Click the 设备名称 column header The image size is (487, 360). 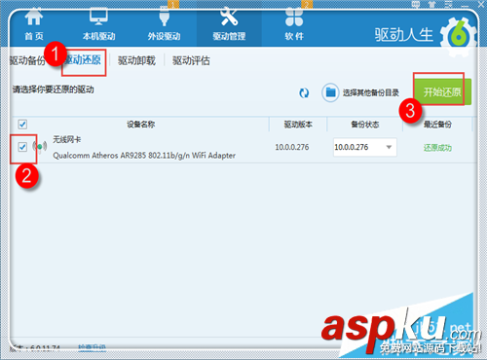(140, 125)
